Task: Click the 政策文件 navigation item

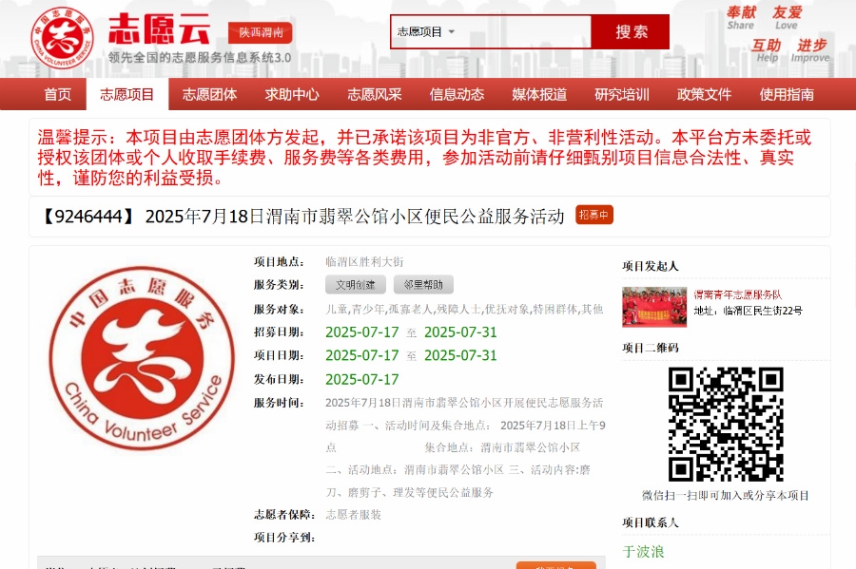Action: click(x=704, y=94)
